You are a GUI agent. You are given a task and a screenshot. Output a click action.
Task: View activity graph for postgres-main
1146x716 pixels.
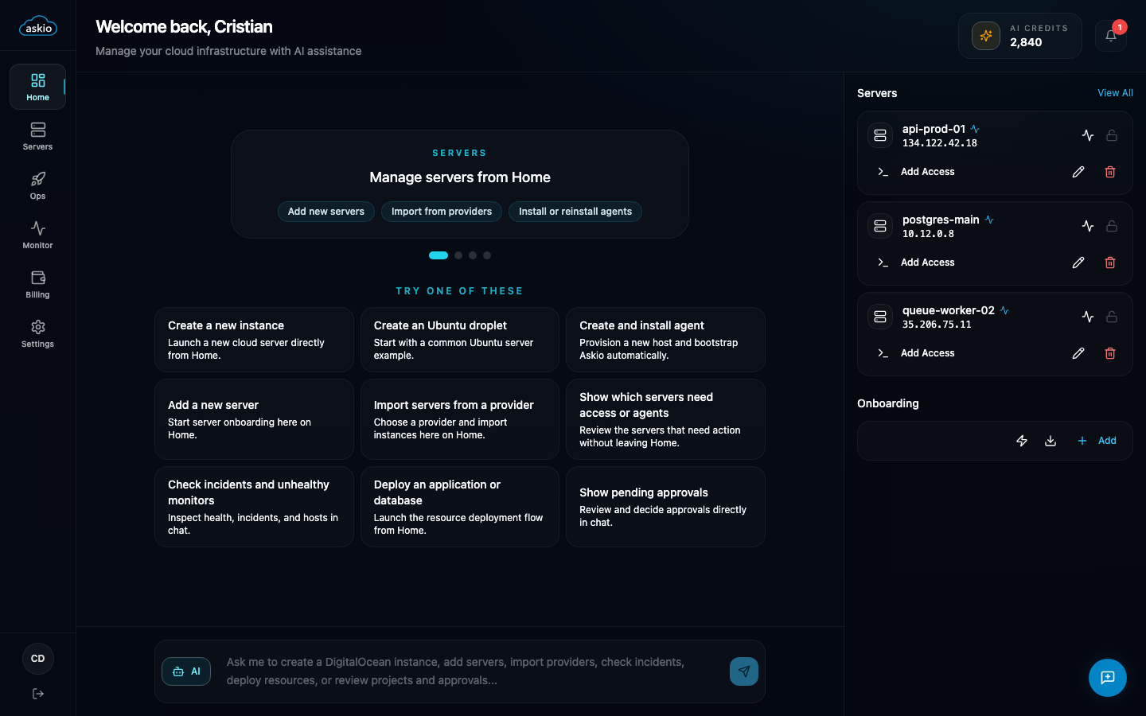(x=1088, y=226)
